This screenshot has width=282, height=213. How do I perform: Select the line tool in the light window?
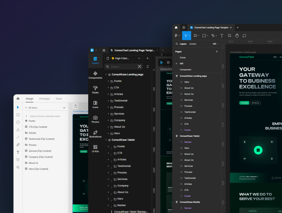(x=18, y=137)
